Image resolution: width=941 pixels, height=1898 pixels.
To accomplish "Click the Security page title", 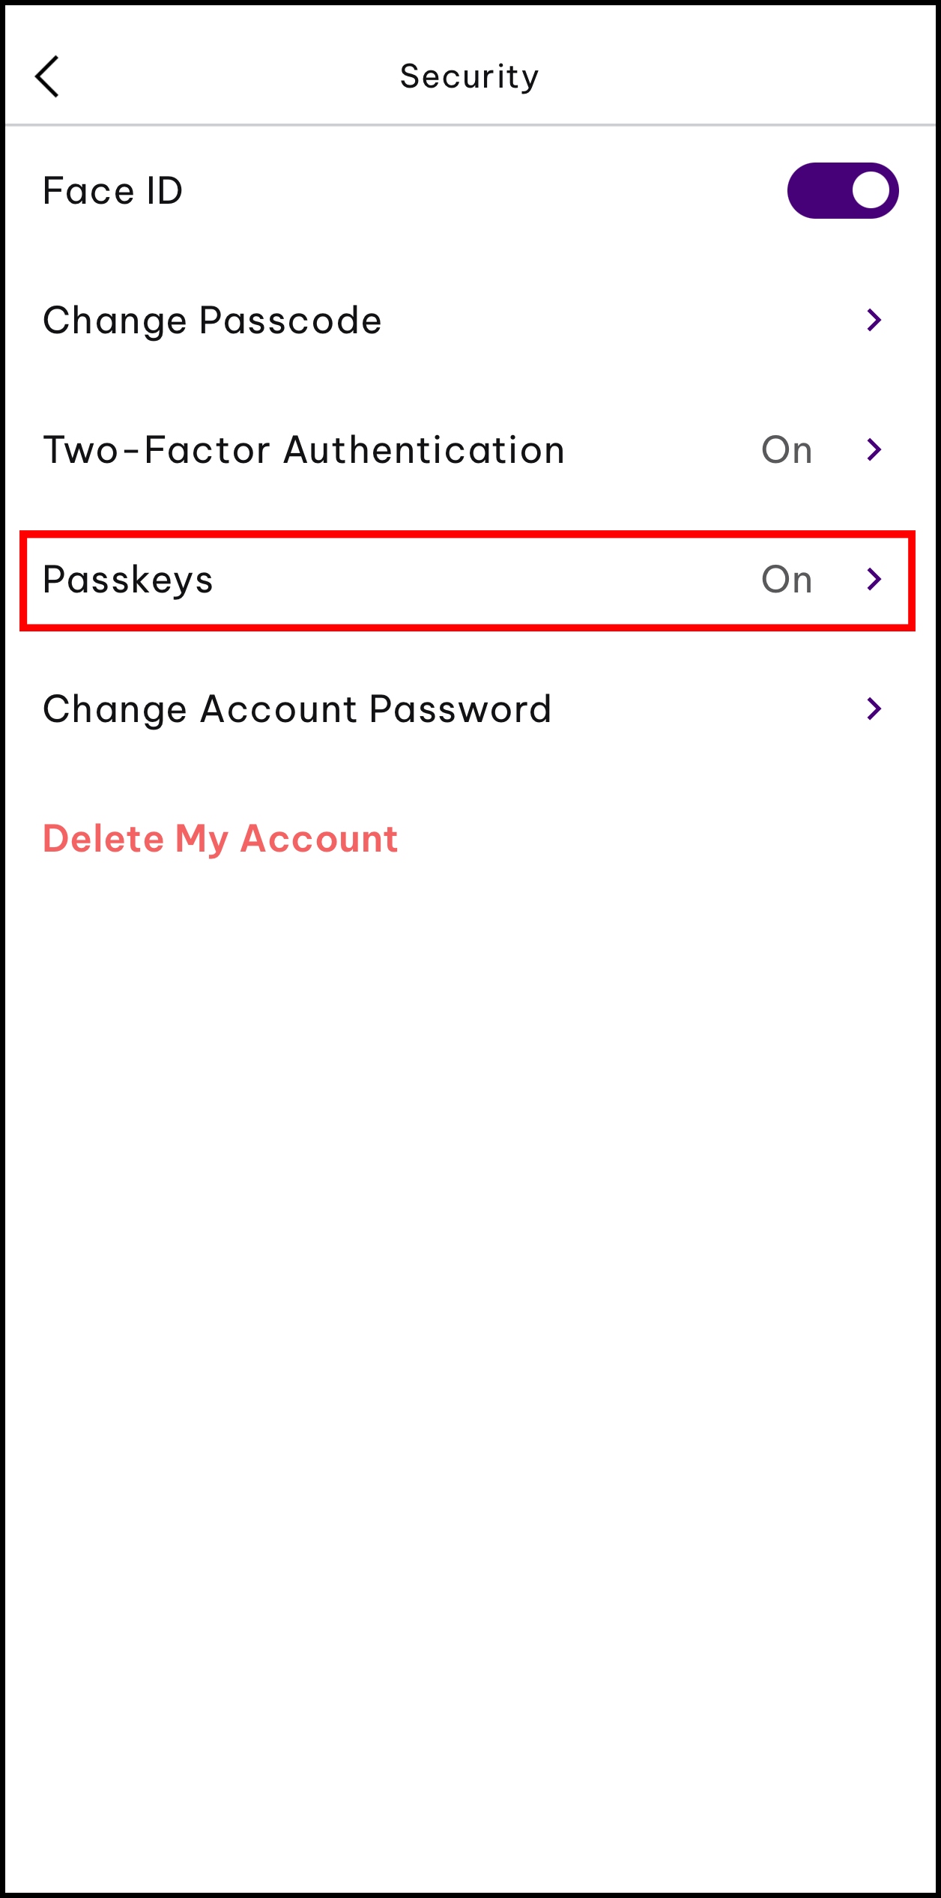I will click(x=470, y=76).
